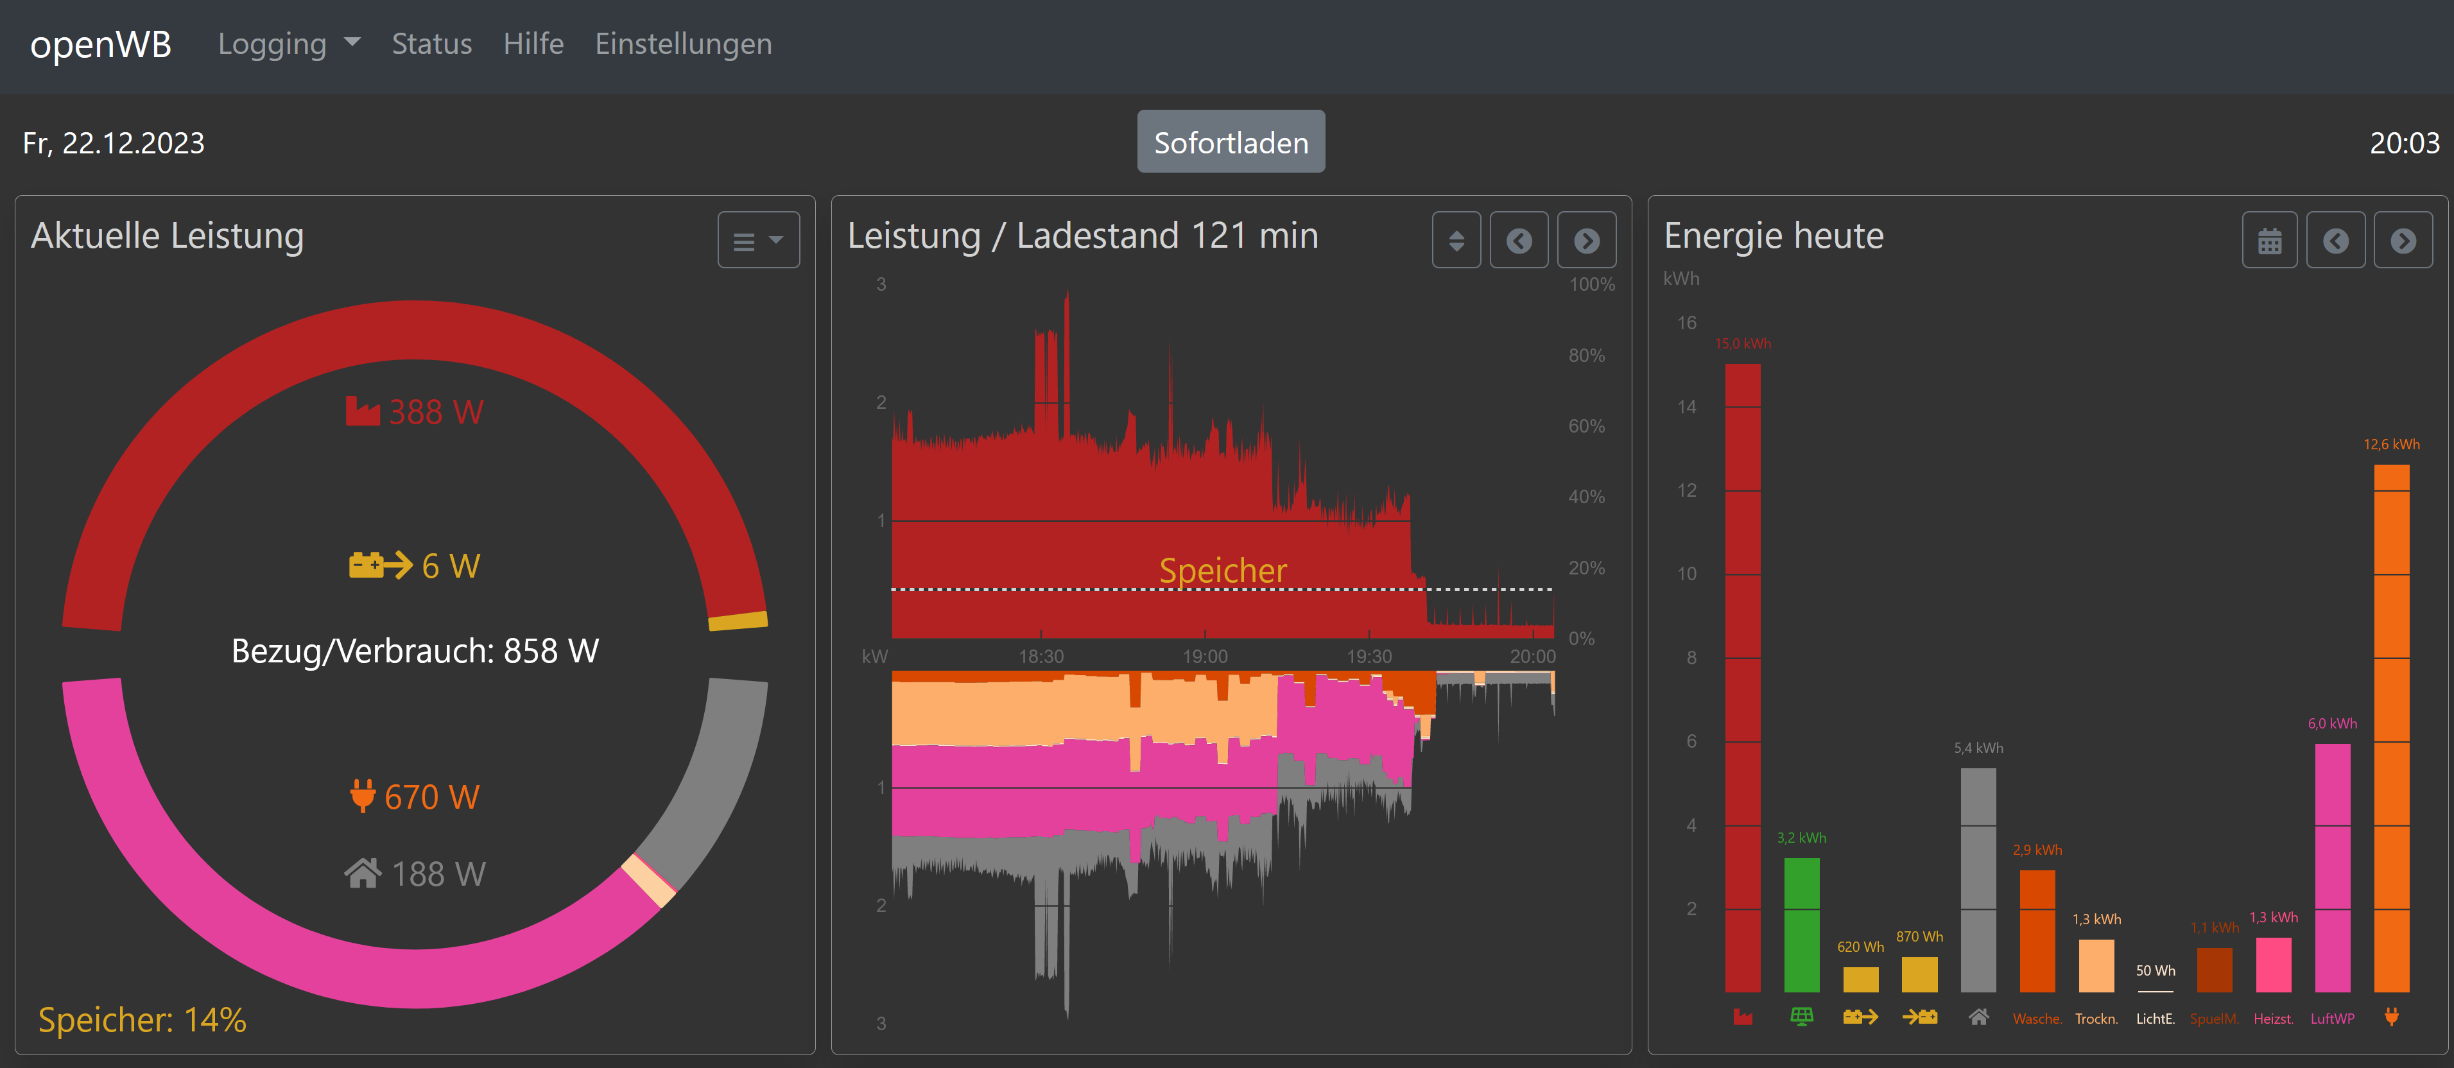The image size is (2454, 1068).
Task: Go to previous day in Energie heute
Action: tap(2335, 240)
